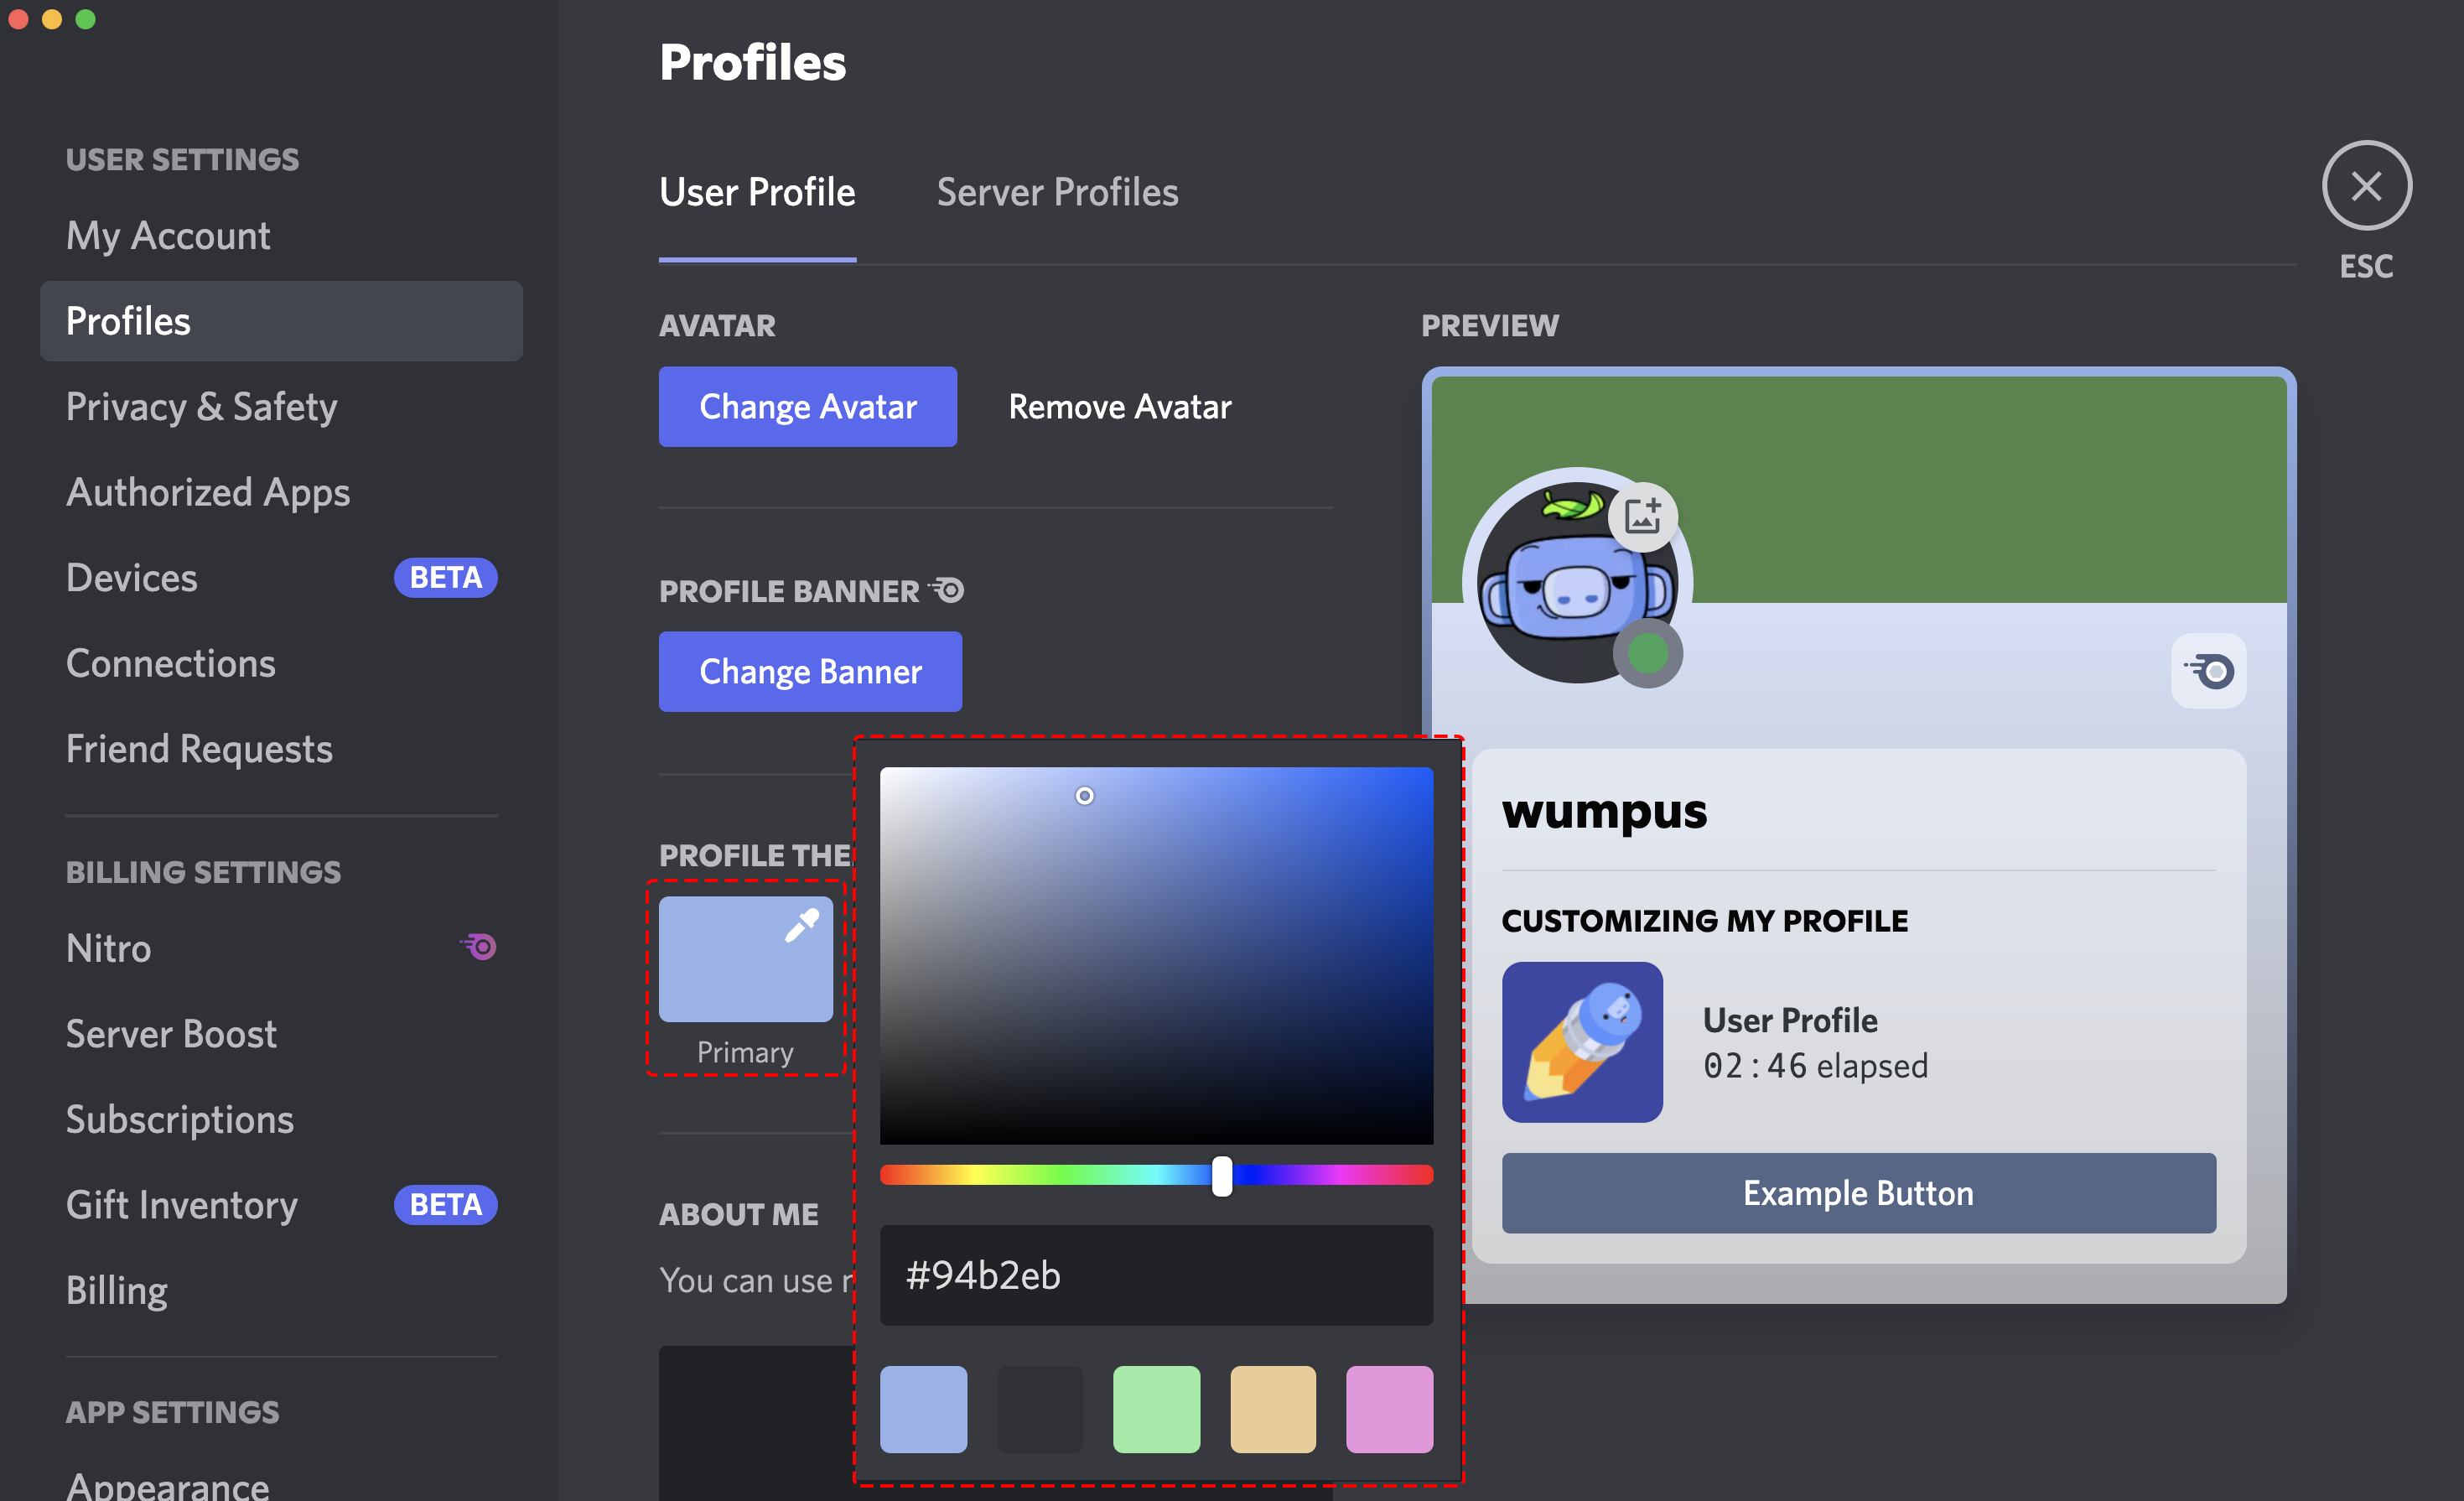Click the purple Nitro sidebar icon
The width and height of the screenshot is (2464, 1501).
click(x=479, y=946)
